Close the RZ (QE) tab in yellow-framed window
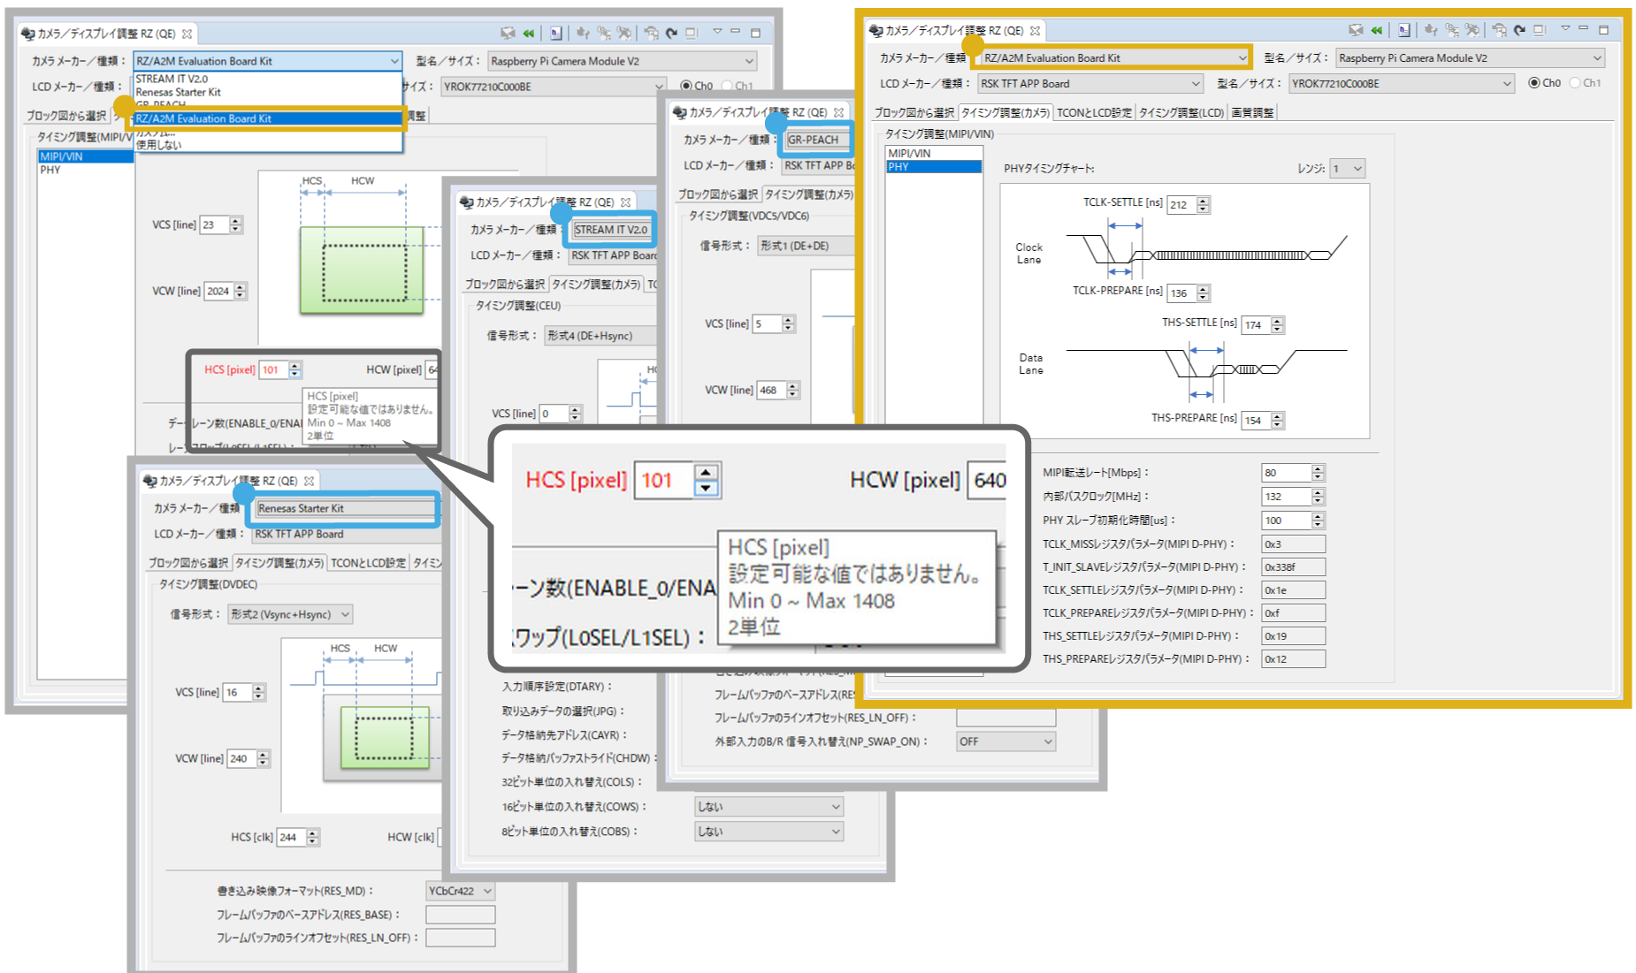1636x973 pixels. click(1035, 31)
